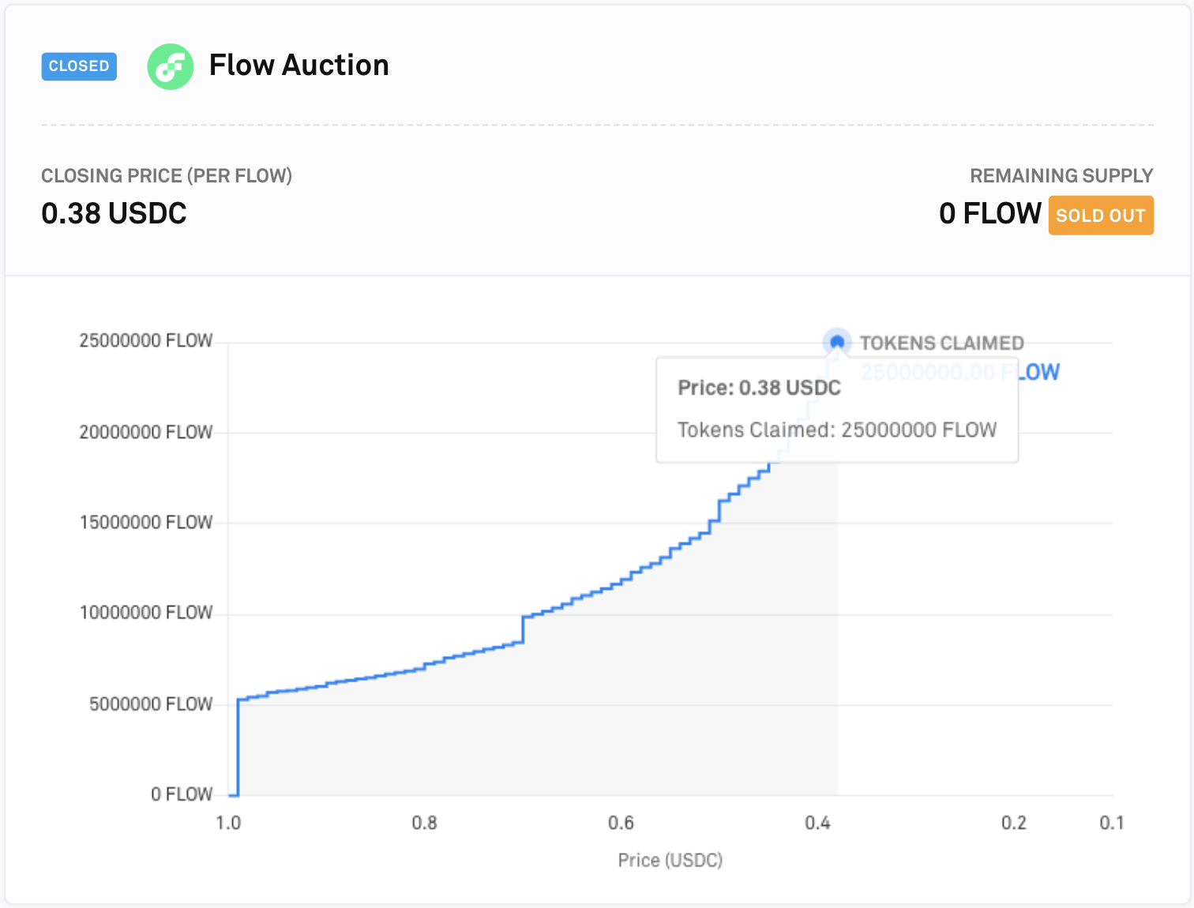Click the 5000000 FLOW y-axis label
This screenshot has width=1194, height=908.
click(151, 704)
